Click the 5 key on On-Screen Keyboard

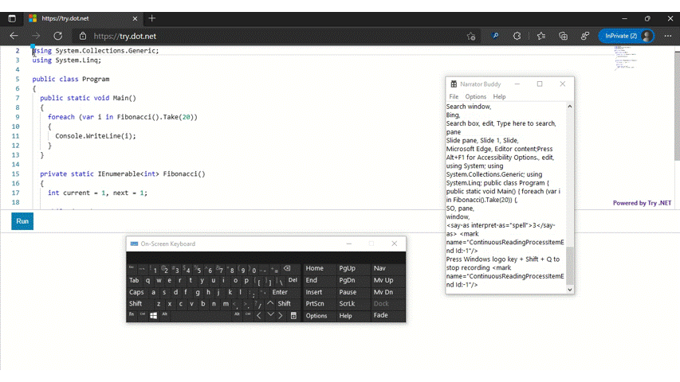tap(198, 270)
